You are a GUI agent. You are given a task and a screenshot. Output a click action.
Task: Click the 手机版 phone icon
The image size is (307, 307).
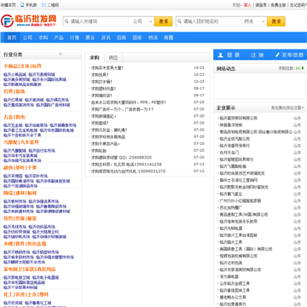22,5
